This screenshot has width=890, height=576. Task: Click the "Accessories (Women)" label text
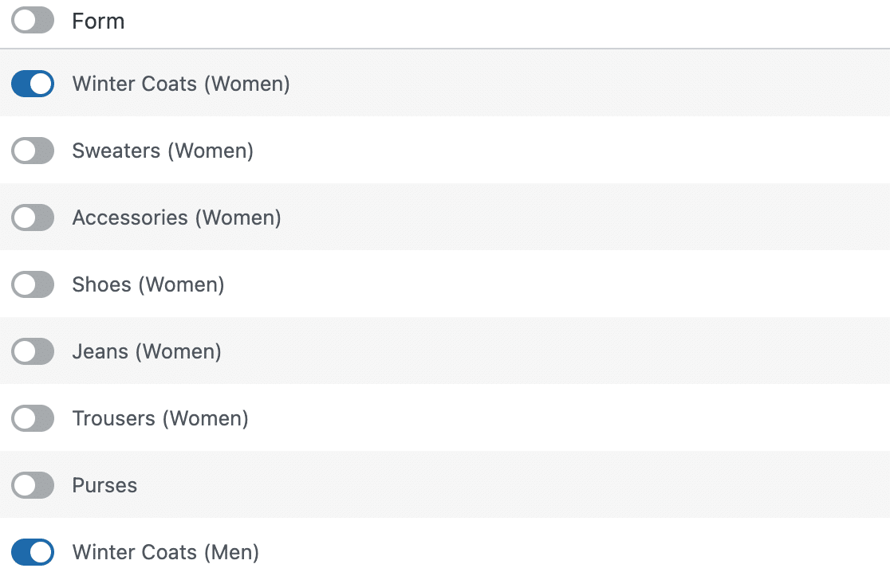click(176, 217)
